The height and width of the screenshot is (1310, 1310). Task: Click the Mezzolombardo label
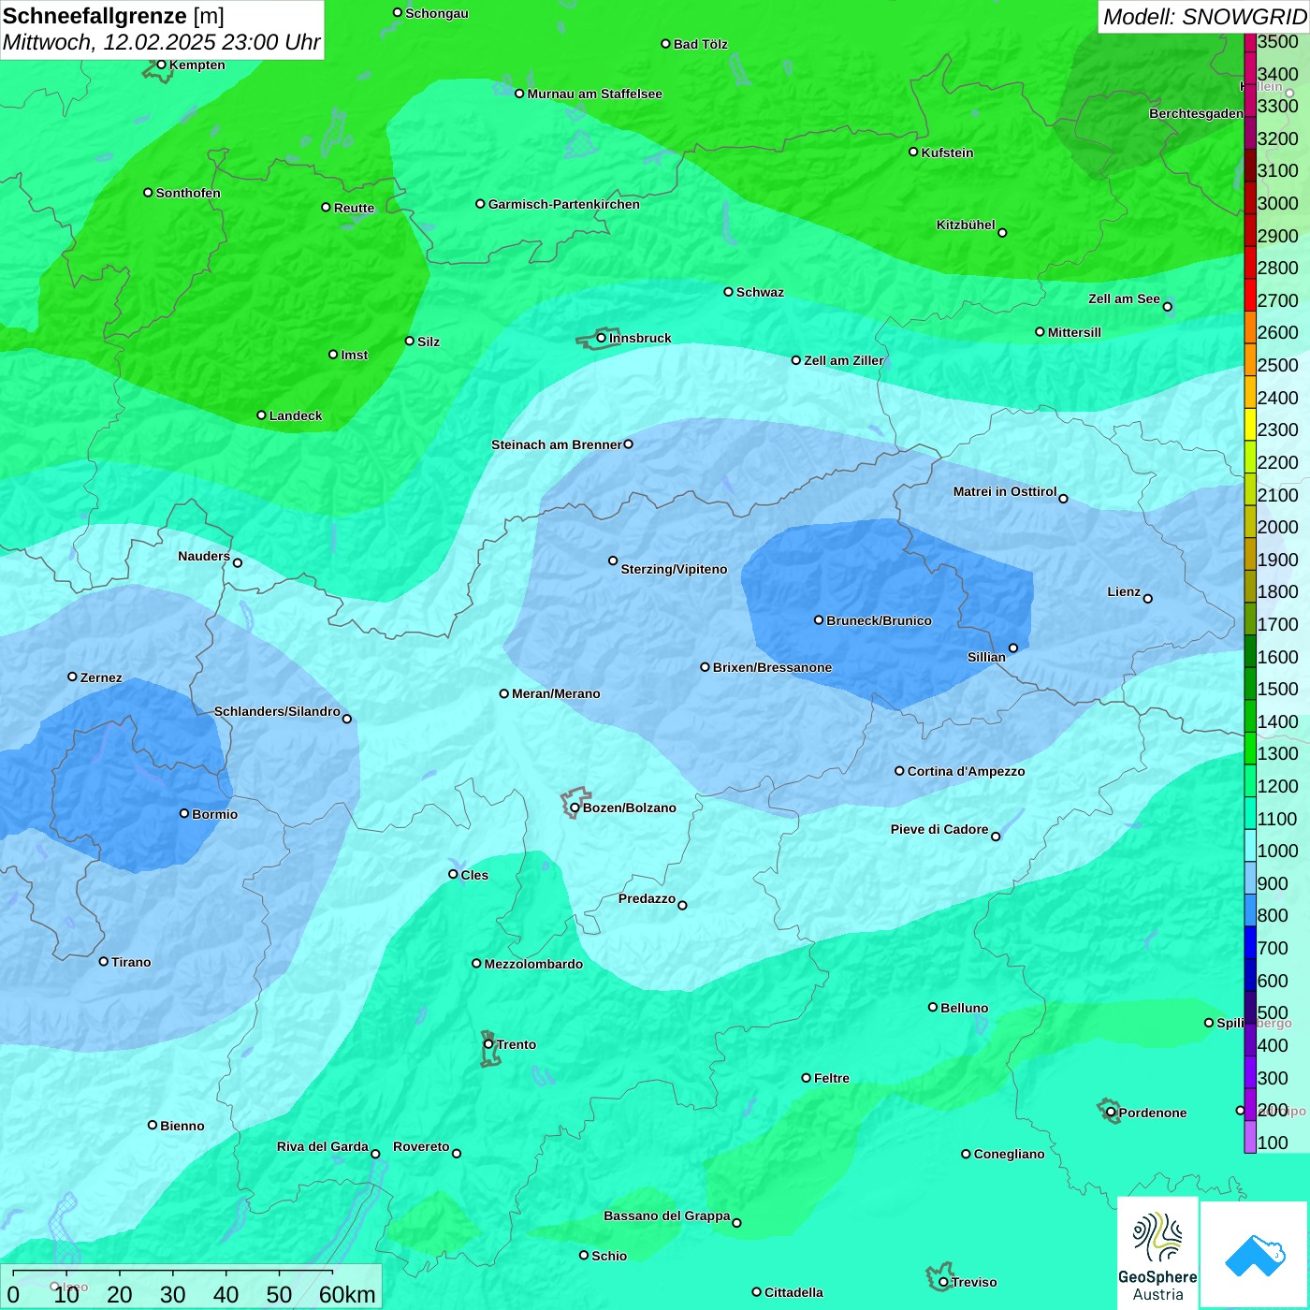[x=533, y=964]
